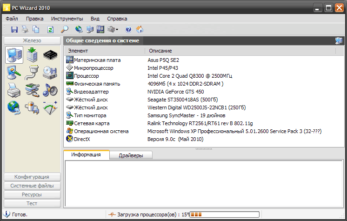Maximize the PC Wizard 2010 window

pyautogui.click(x=328, y=8)
